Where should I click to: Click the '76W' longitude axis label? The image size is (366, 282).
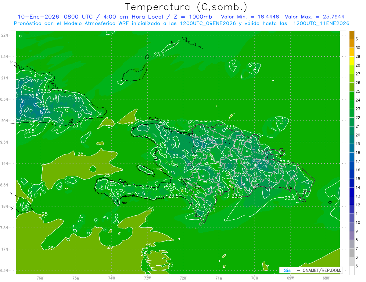coord(40,278)
